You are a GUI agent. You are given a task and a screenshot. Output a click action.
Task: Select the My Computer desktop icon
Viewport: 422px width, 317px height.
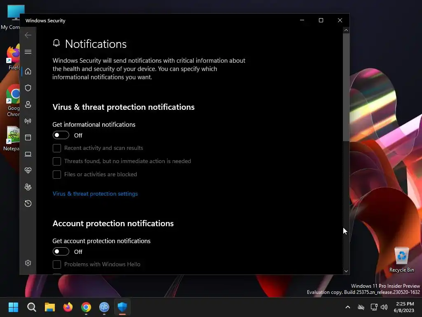(x=11, y=17)
